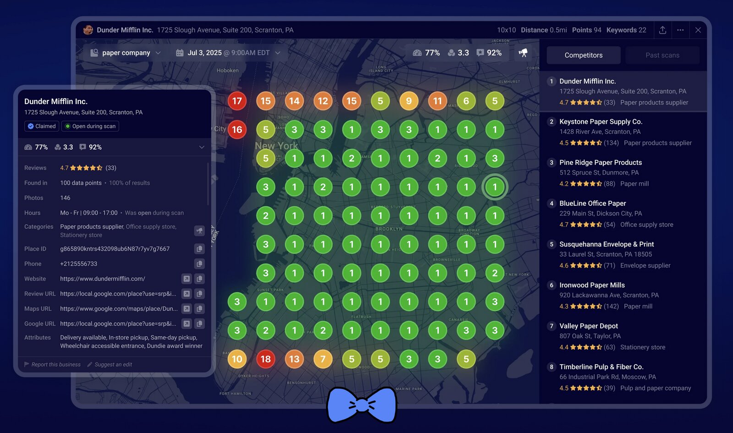Viewport: 733px width, 433px height.
Task: Switch to the Past scans tab
Action: click(x=662, y=55)
